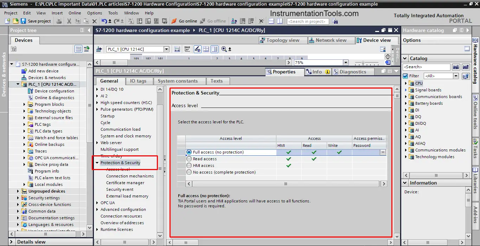Image resolution: width=480 pixels, height=246 pixels.
Task: Select Full access (no protection) radio button
Action: 189,152
